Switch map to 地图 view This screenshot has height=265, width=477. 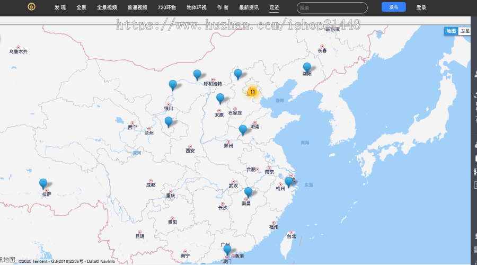[451, 31]
